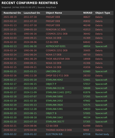Viewport: 115px width, 138px height.
Task: Click Debris type in NOAA 17 DEB row
Action: click(x=99, y=55)
